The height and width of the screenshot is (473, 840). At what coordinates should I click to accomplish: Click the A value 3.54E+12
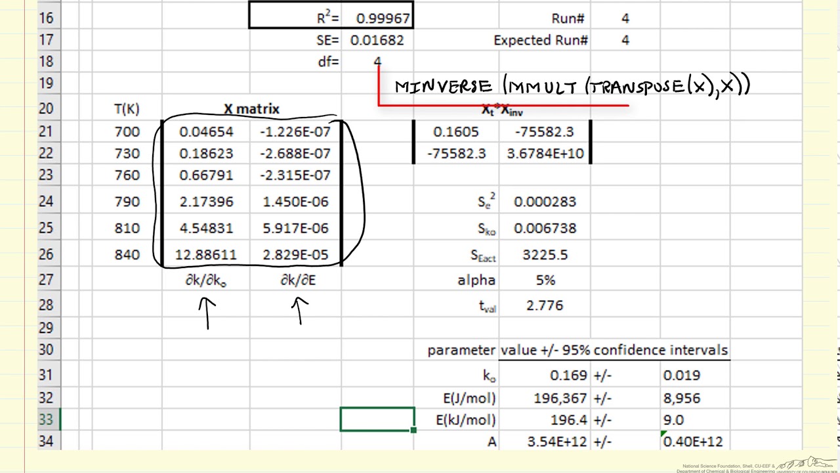click(545, 442)
